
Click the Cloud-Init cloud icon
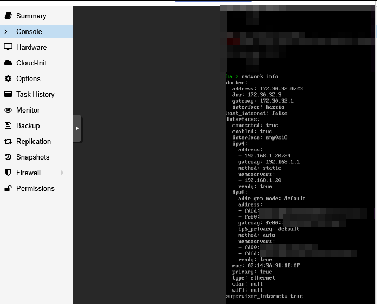[8, 63]
